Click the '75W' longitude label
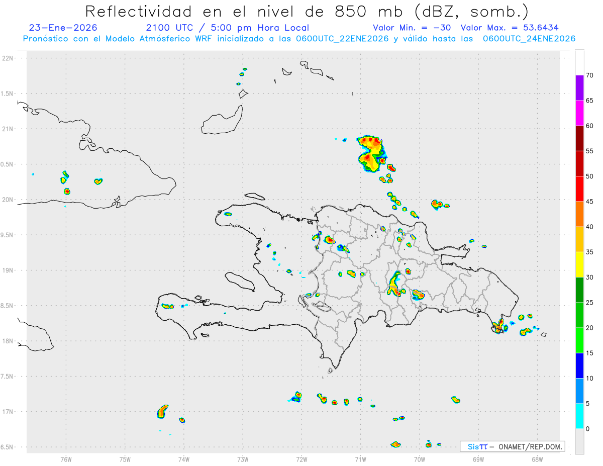The width and height of the screenshot is (603, 466). [125, 459]
